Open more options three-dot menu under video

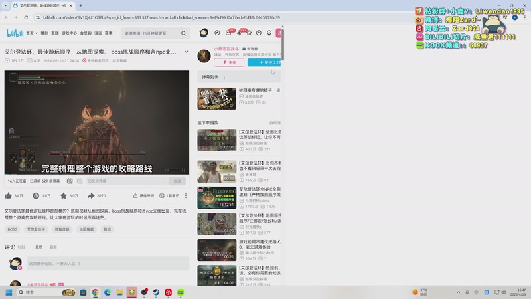point(186,195)
